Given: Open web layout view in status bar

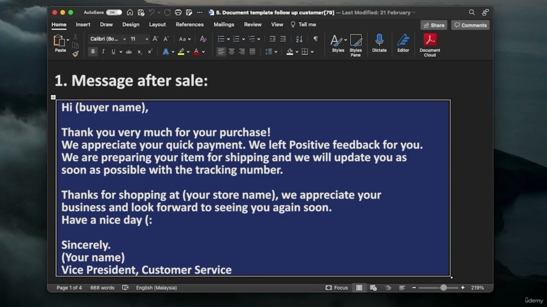Looking at the screenshot, I should tap(373, 288).
